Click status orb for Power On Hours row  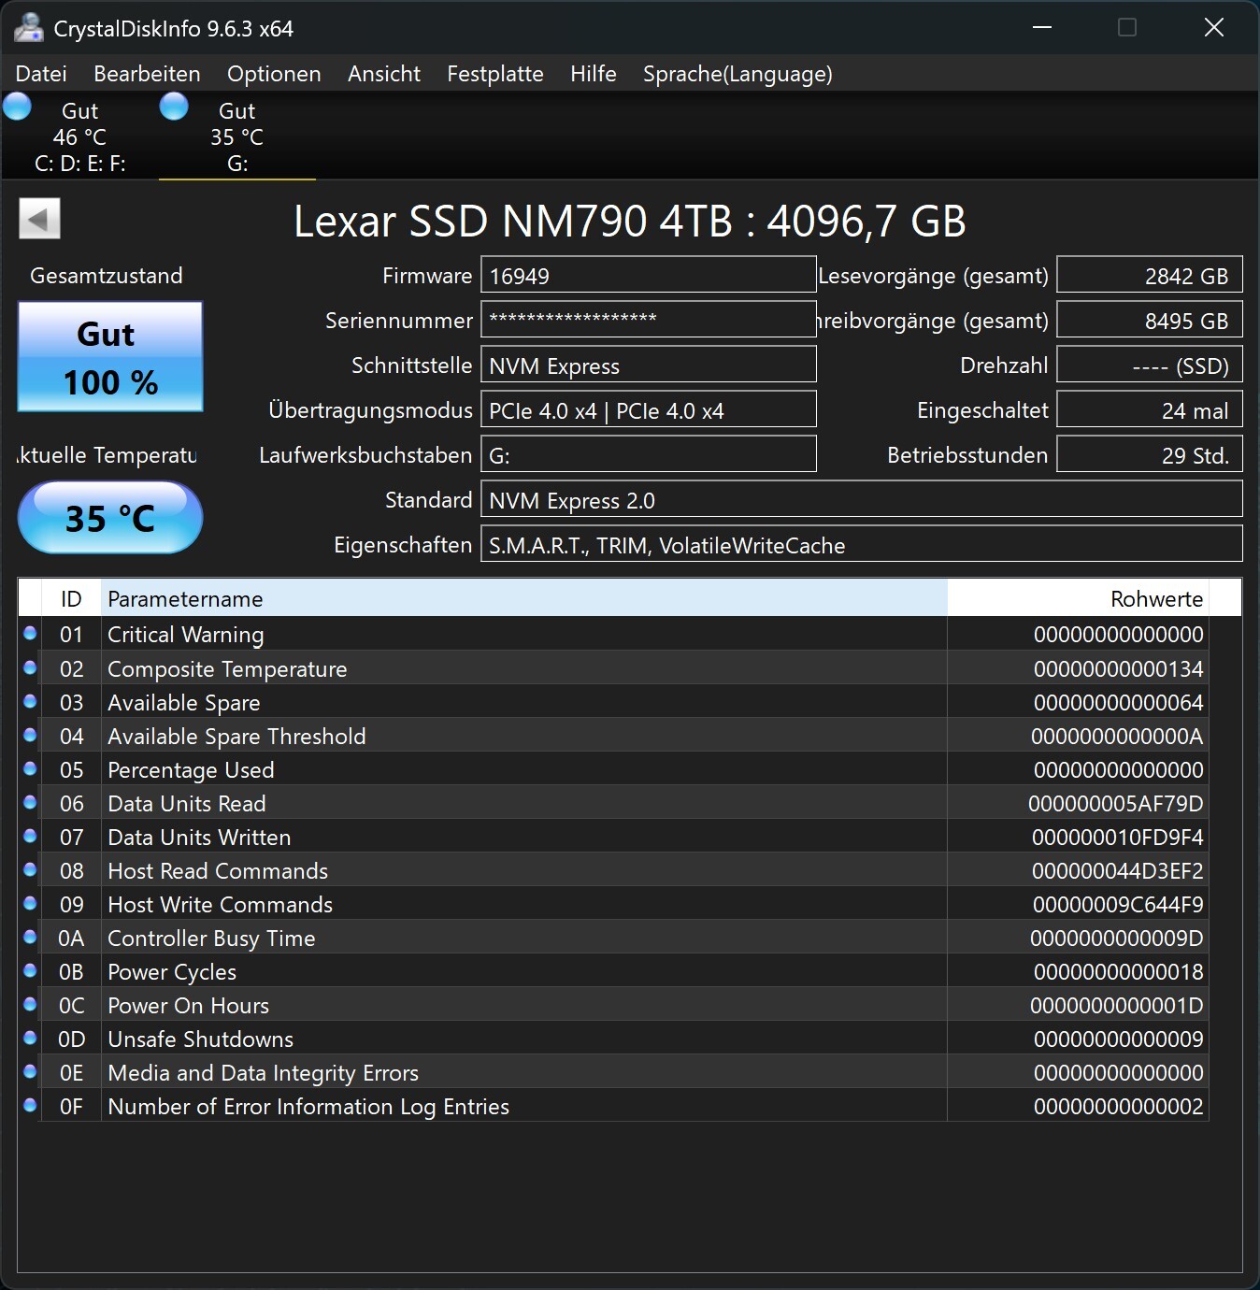[30, 1004]
